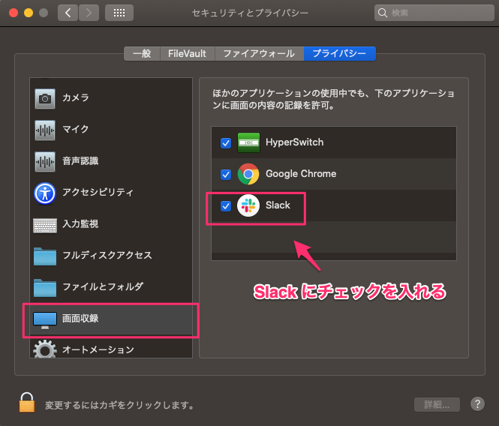Toggle the Google Chrome checkbox
Screen dimensions: 499x426
226,175
